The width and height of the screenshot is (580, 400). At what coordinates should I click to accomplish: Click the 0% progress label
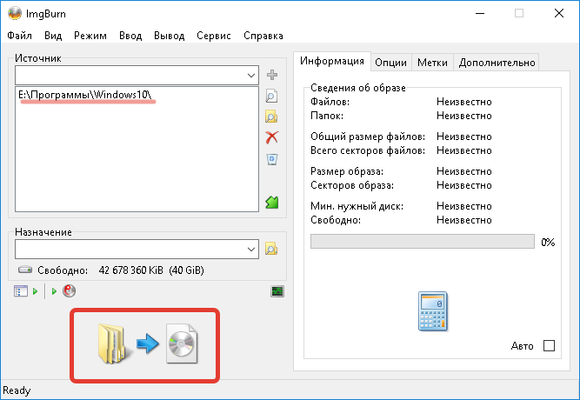pyautogui.click(x=548, y=243)
